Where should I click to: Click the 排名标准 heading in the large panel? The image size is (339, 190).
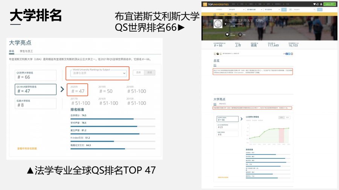77,109
